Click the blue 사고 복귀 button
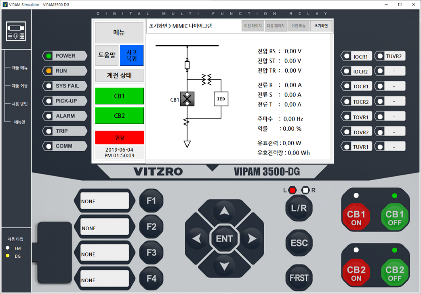The height and width of the screenshot is (294, 421). pyautogui.click(x=132, y=55)
